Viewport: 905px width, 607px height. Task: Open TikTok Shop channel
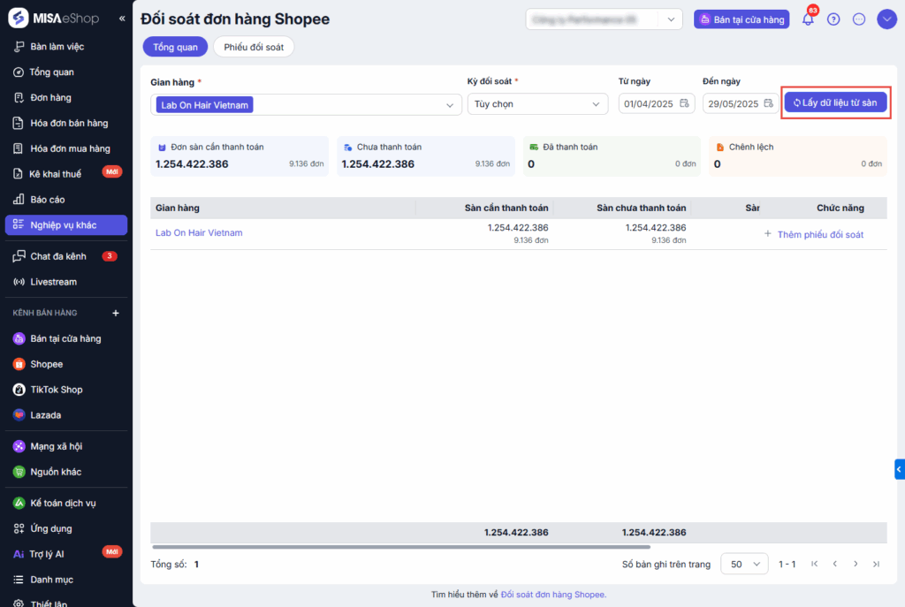click(56, 390)
